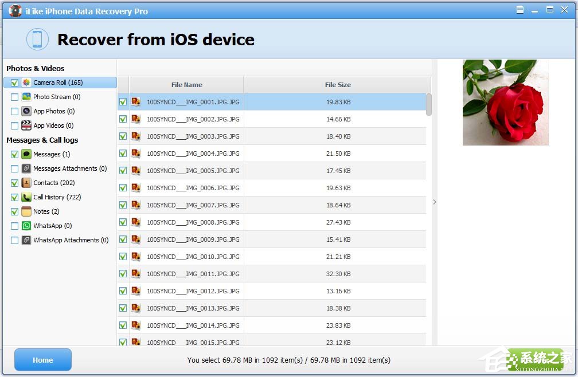578x377 pixels.
Task: Click the Call History green phone icon
Action: pyautogui.click(x=27, y=197)
